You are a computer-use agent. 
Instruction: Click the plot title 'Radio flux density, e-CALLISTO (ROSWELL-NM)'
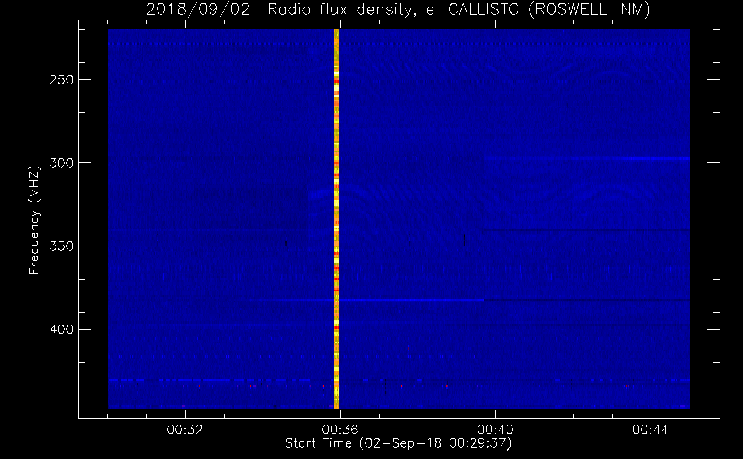458,9
